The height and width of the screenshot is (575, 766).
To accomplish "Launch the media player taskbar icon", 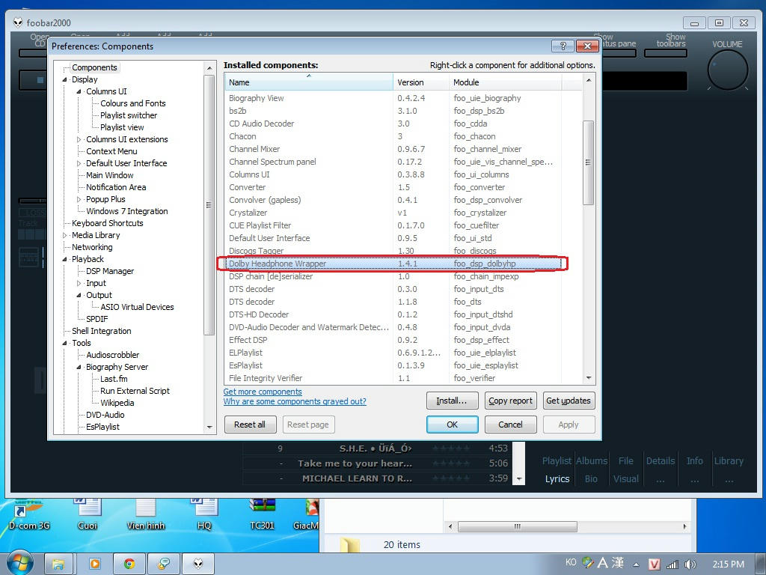I will tap(94, 564).
